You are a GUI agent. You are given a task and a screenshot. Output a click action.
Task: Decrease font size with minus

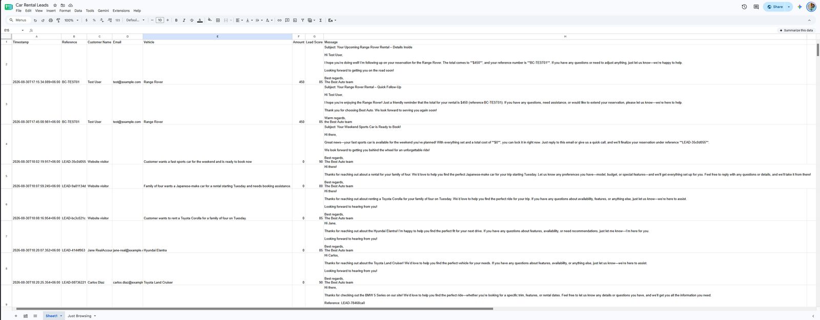click(x=152, y=20)
